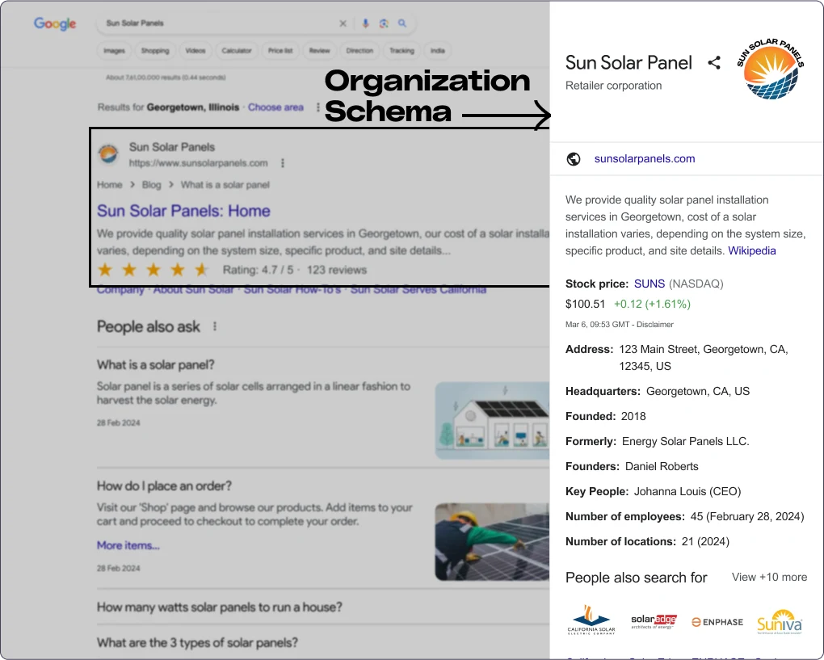Click the Google logo
824x660 pixels.
54,24
